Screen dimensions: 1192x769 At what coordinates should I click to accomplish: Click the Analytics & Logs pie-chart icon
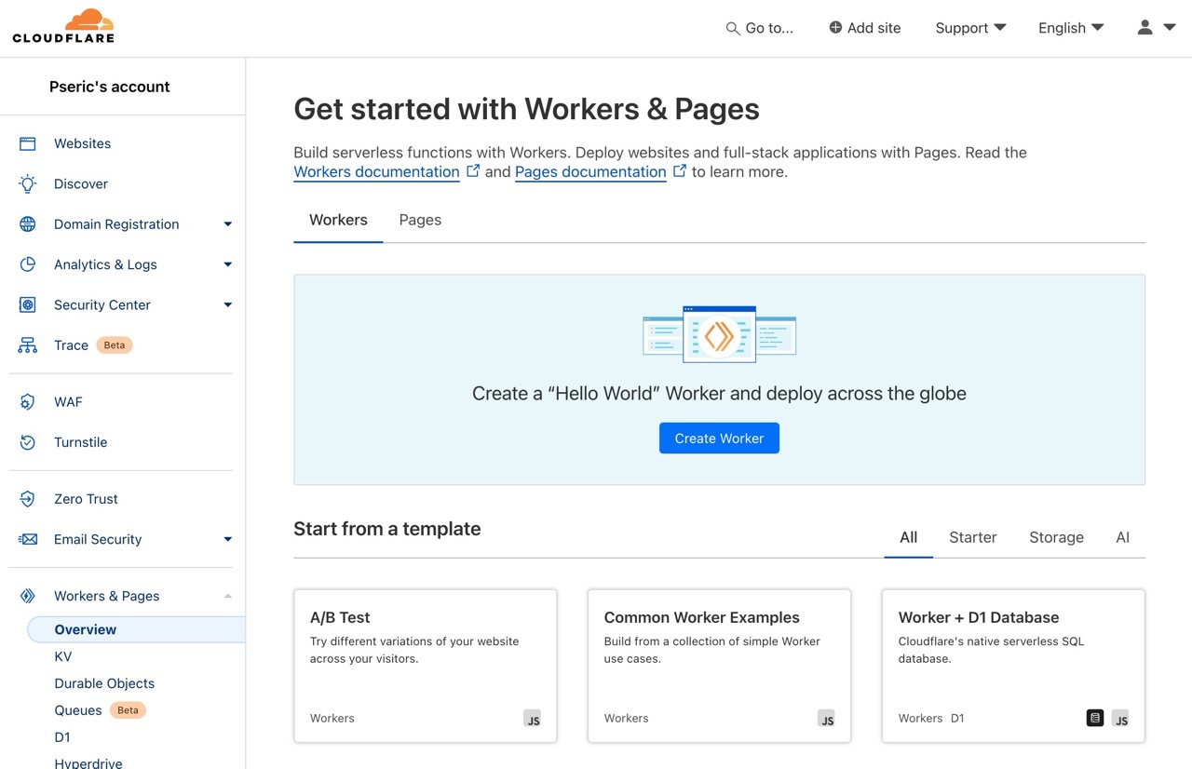tap(28, 264)
